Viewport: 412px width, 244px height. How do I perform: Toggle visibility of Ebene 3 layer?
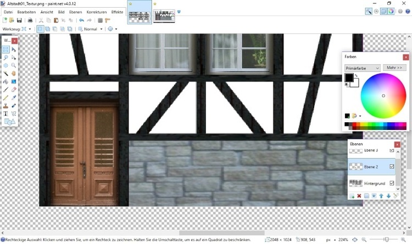point(392,150)
